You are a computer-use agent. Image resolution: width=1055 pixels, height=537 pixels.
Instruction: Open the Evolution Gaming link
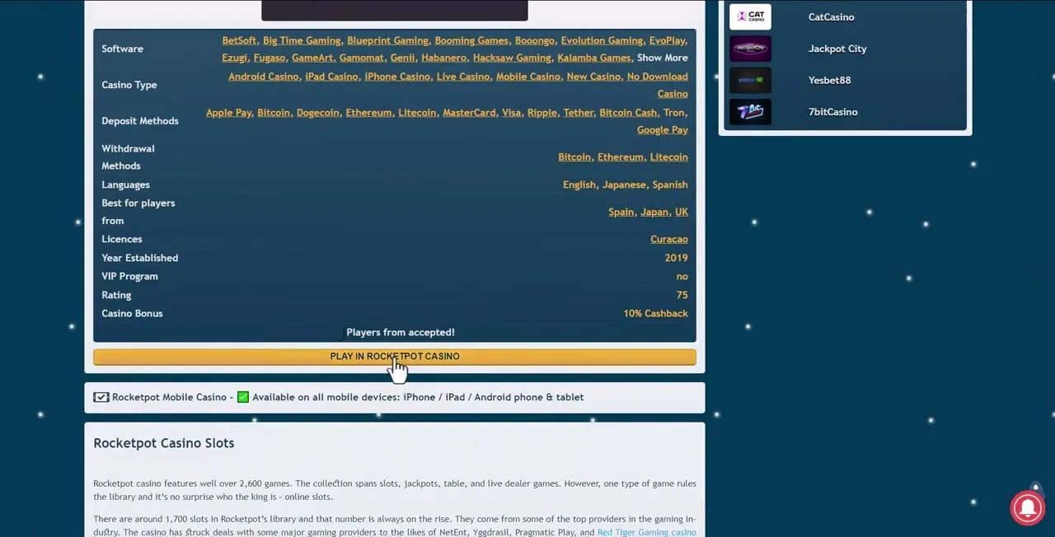coord(602,40)
